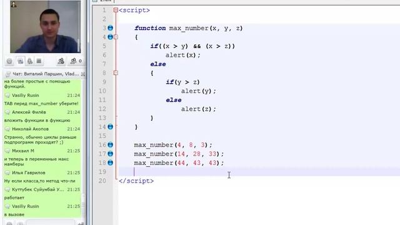Click message 'вложить функции в функцию'
The width and height of the screenshot is (400, 225).
coord(37,121)
